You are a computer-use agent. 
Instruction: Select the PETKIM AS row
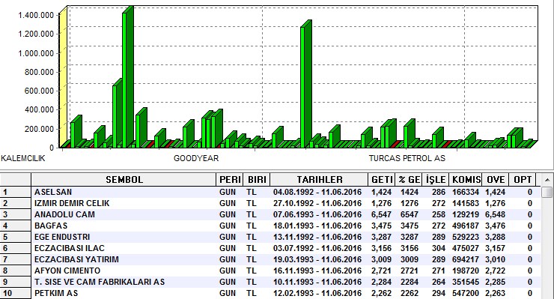(286, 293)
